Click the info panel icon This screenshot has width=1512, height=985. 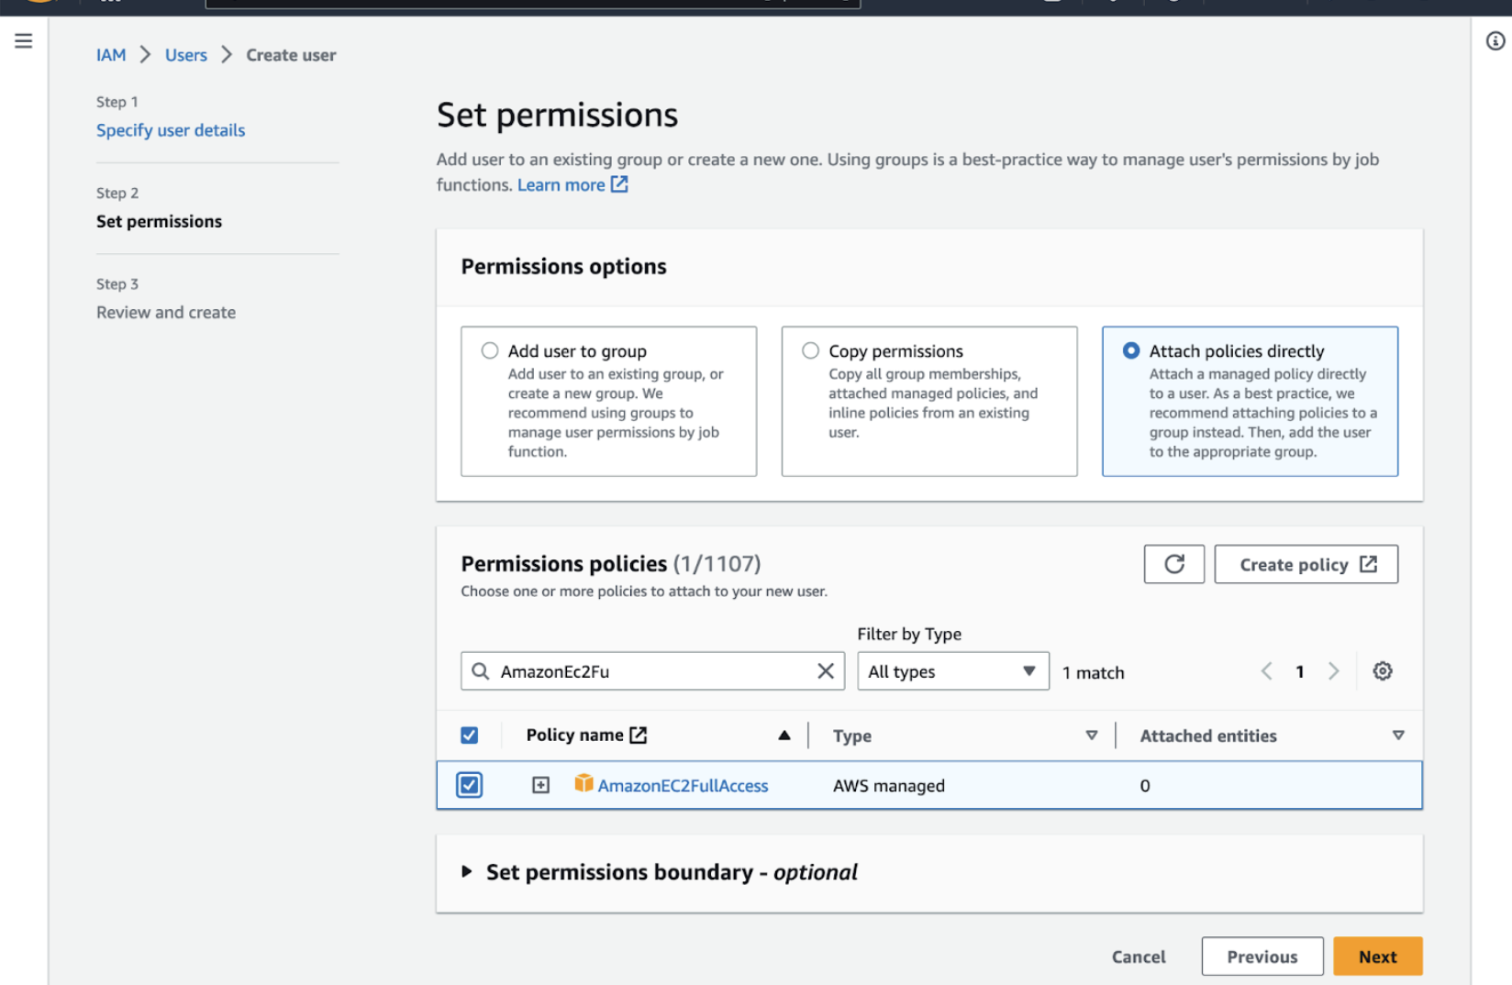[1495, 41]
